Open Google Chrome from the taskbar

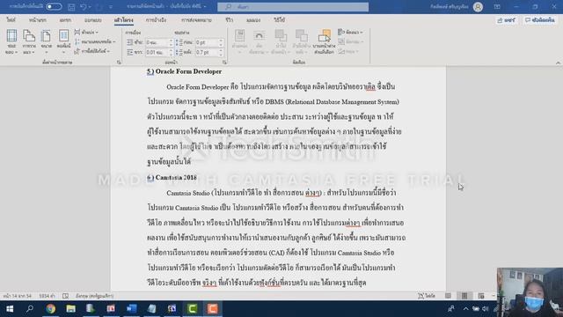coord(50,309)
